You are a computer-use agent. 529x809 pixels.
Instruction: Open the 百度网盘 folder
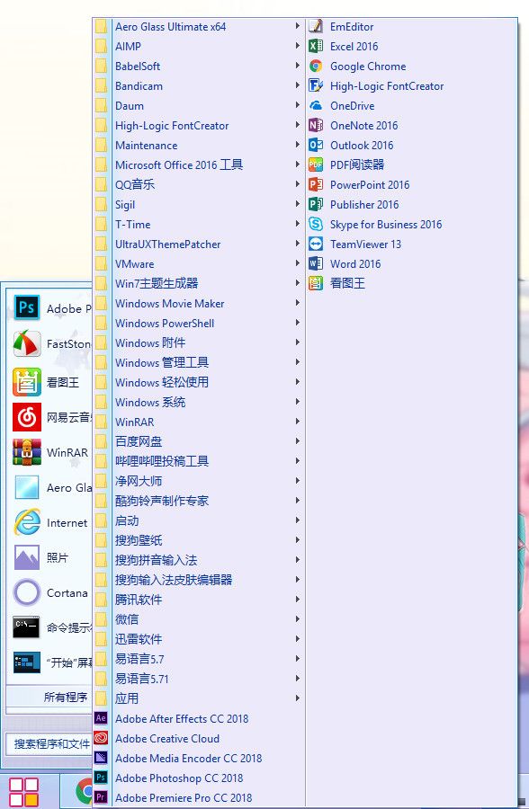(x=199, y=441)
